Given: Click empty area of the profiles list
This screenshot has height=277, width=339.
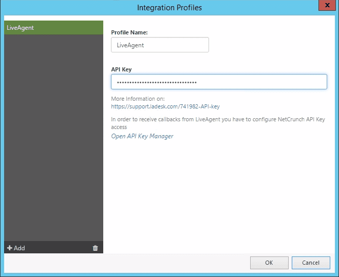Looking at the screenshot, I should tap(53, 139).
